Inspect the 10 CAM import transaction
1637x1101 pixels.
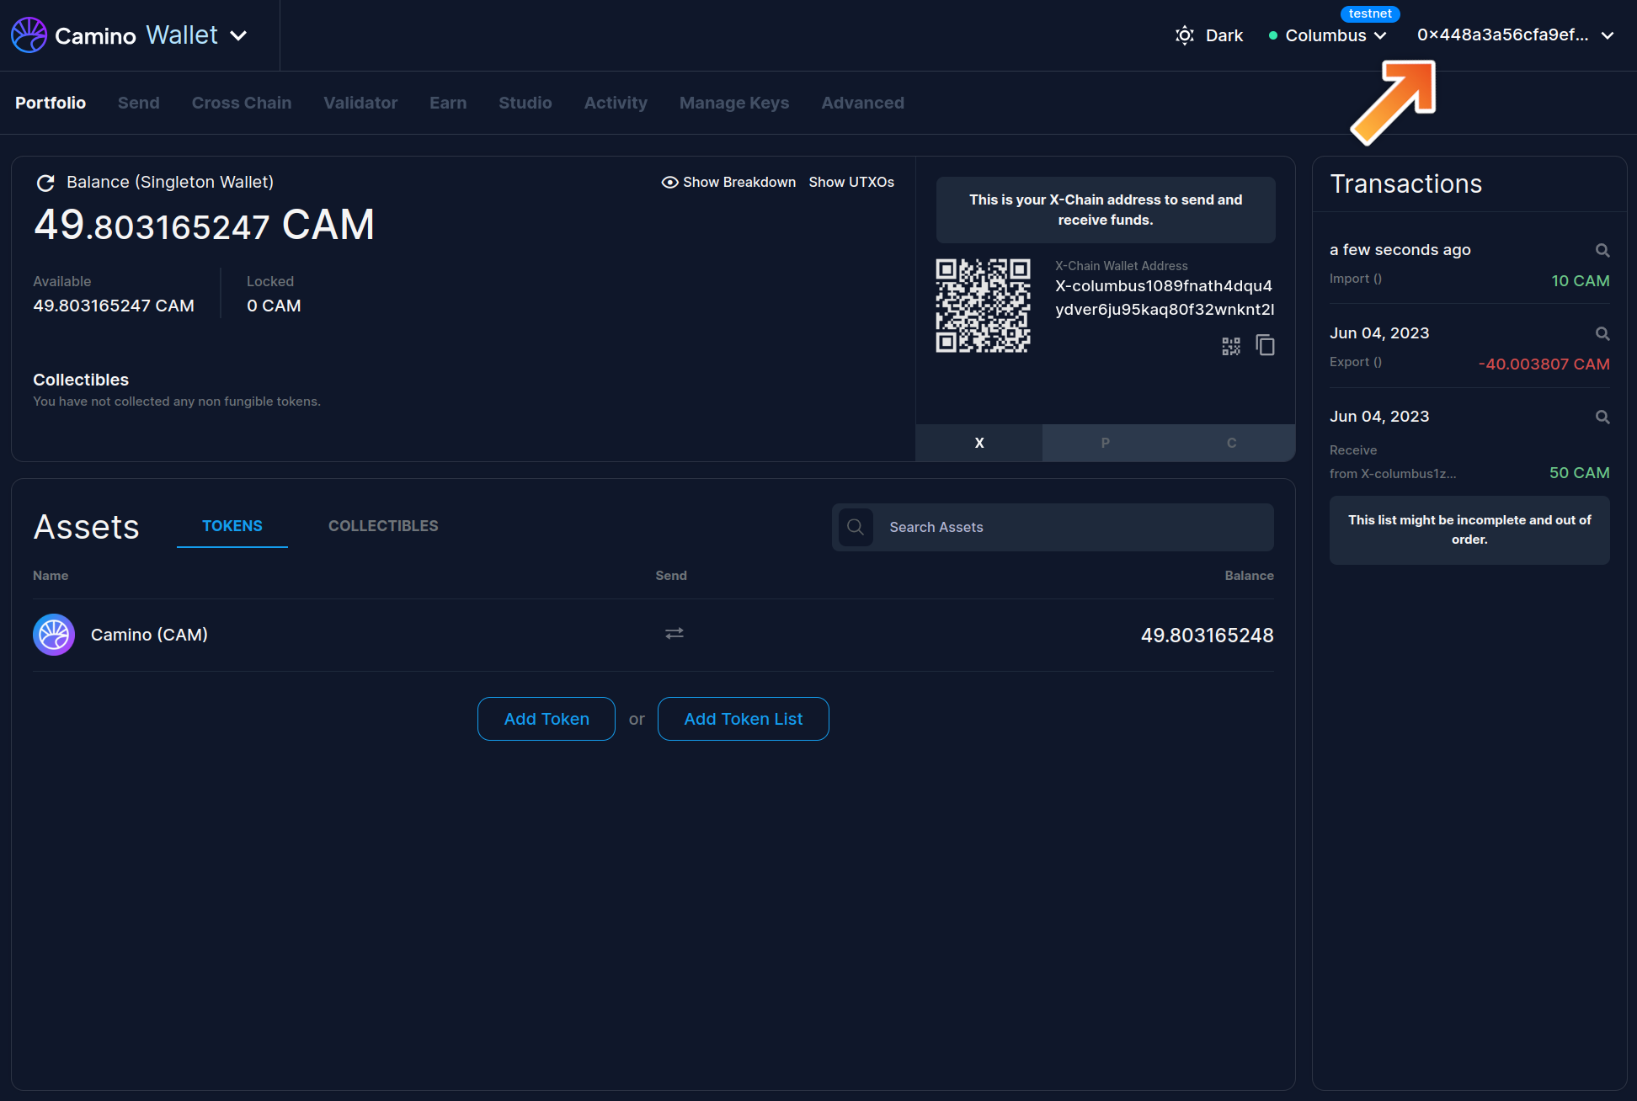coord(1602,251)
